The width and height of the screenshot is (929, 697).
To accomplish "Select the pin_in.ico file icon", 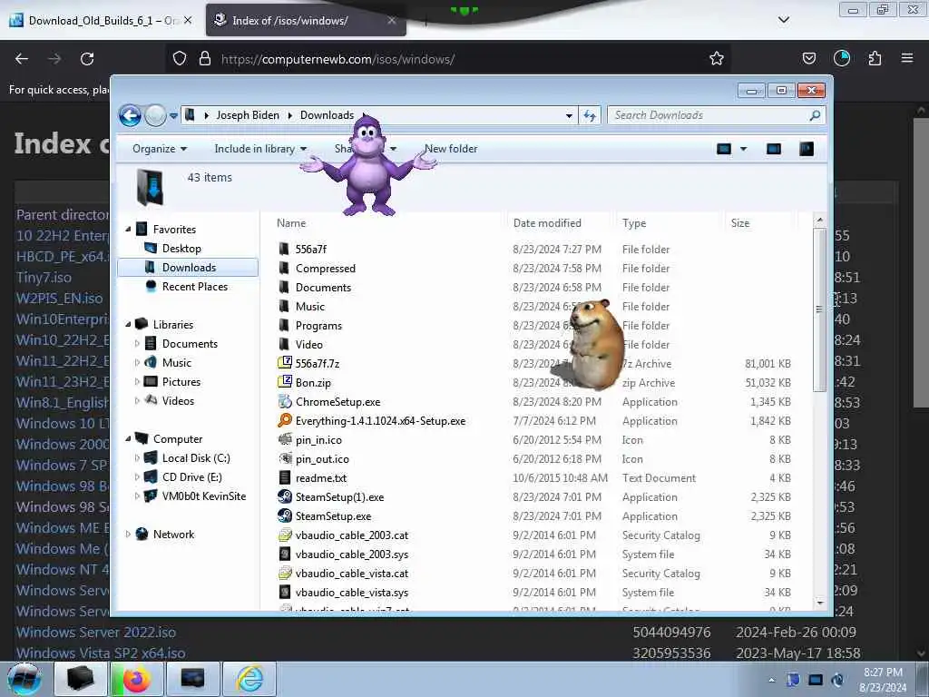I will point(285,439).
